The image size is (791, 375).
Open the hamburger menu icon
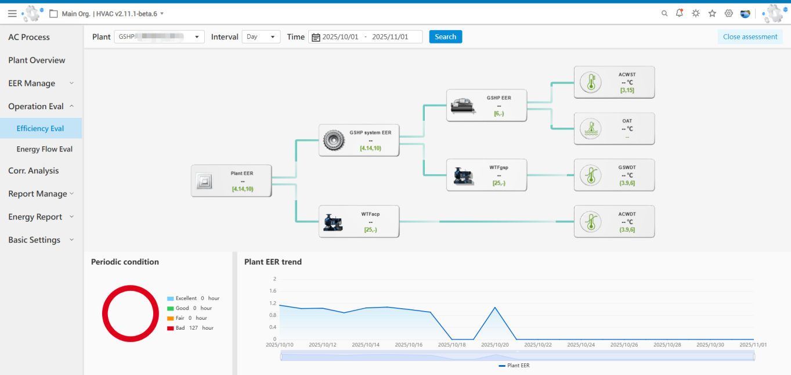12,13
